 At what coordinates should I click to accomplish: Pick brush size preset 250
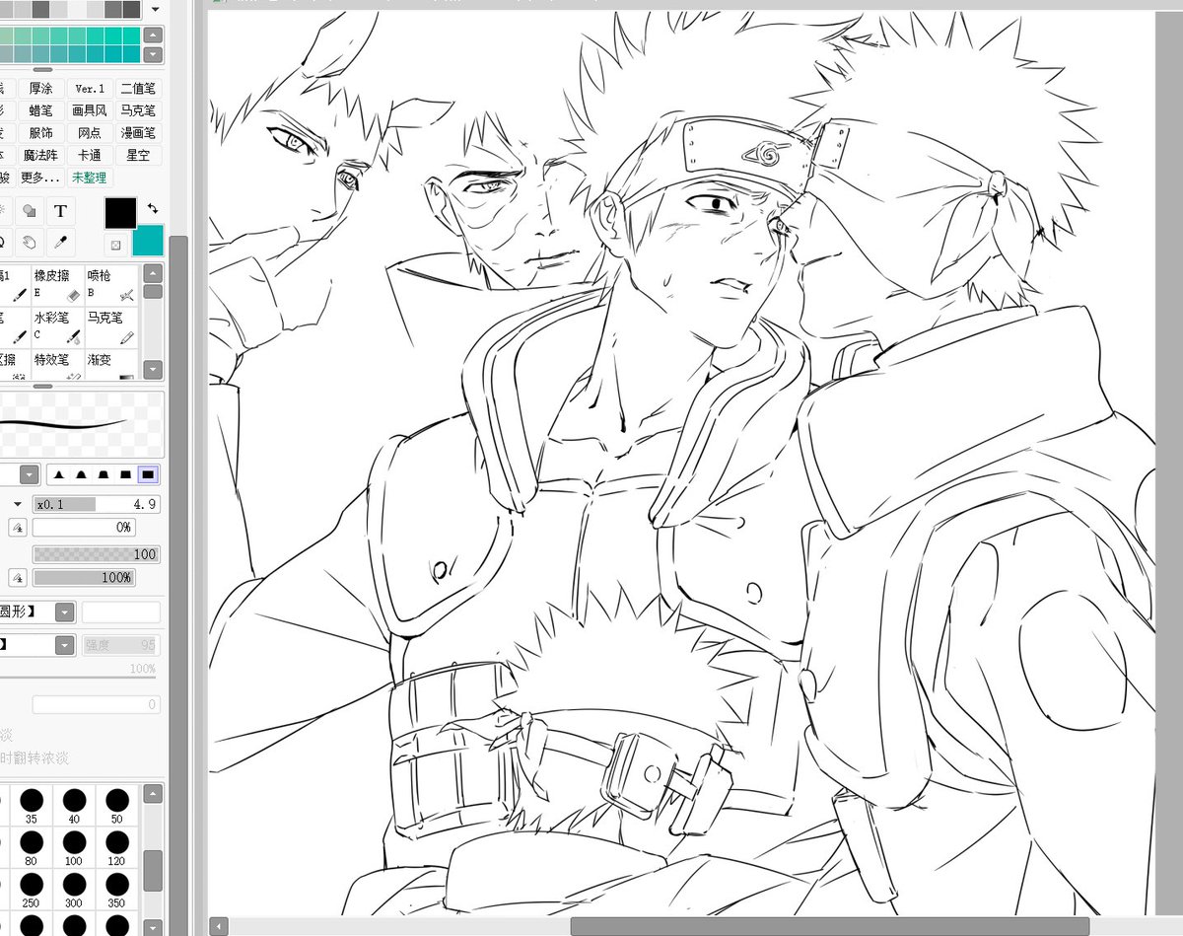[x=32, y=888]
